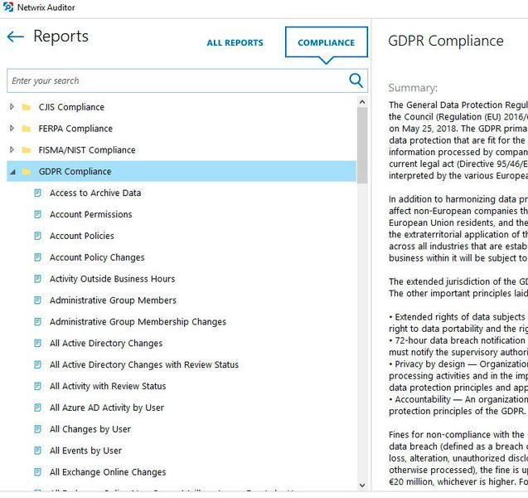Screen dimensions: 528x498
Task: Open the Account Permissions report
Action: pos(91,214)
